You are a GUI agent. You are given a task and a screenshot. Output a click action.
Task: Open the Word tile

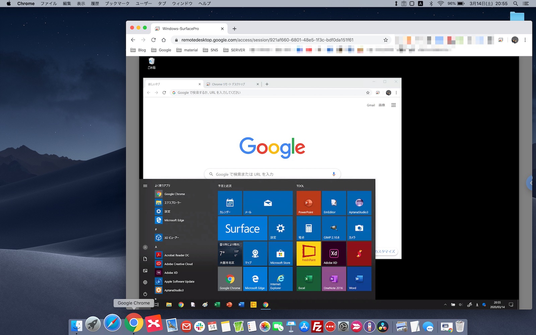click(359, 279)
